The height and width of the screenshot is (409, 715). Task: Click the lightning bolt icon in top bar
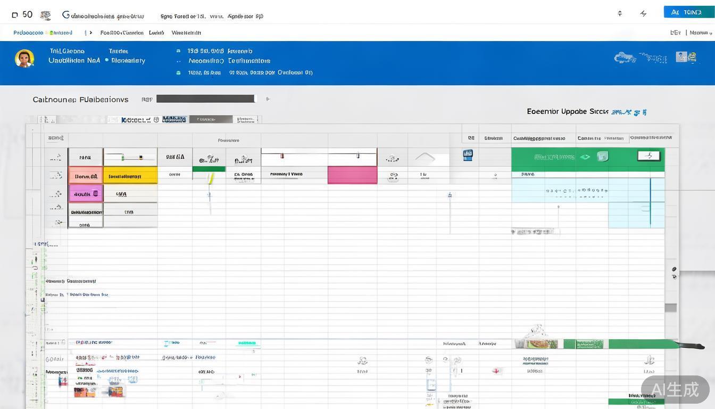643,13
